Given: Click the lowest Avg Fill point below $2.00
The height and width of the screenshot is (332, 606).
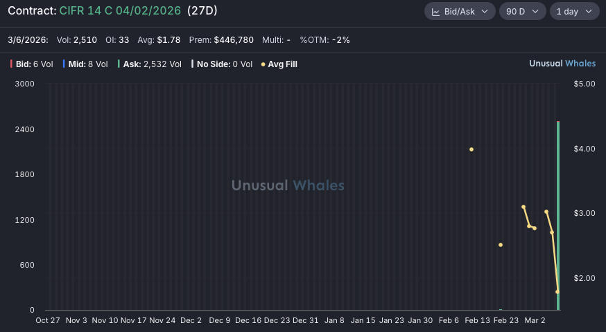Looking at the screenshot, I should point(557,292).
